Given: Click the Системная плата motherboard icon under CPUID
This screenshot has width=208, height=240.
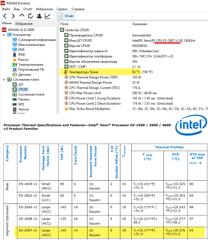Looking at the screenshot, I should (x=15, y=94).
